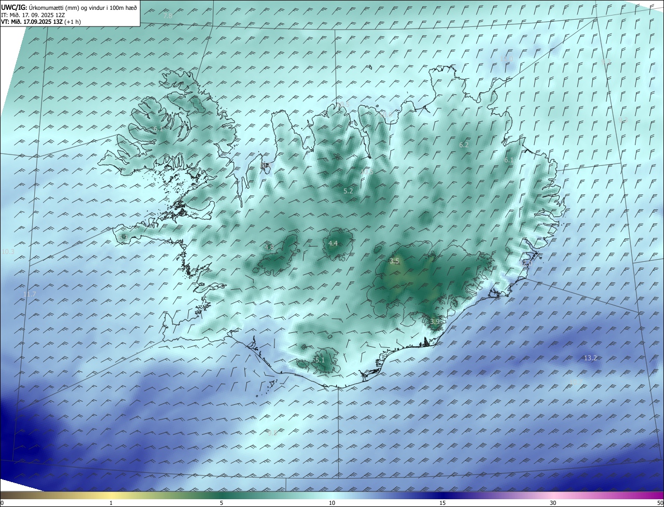Click the 10.3 value label on the map
The height and width of the screenshot is (507, 664).
click(8, 251)
